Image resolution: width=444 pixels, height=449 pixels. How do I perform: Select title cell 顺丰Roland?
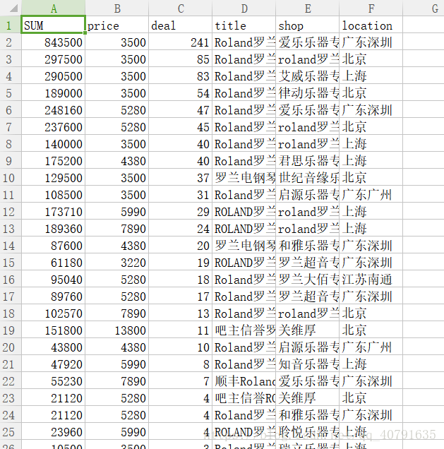[x=244, y=381]
